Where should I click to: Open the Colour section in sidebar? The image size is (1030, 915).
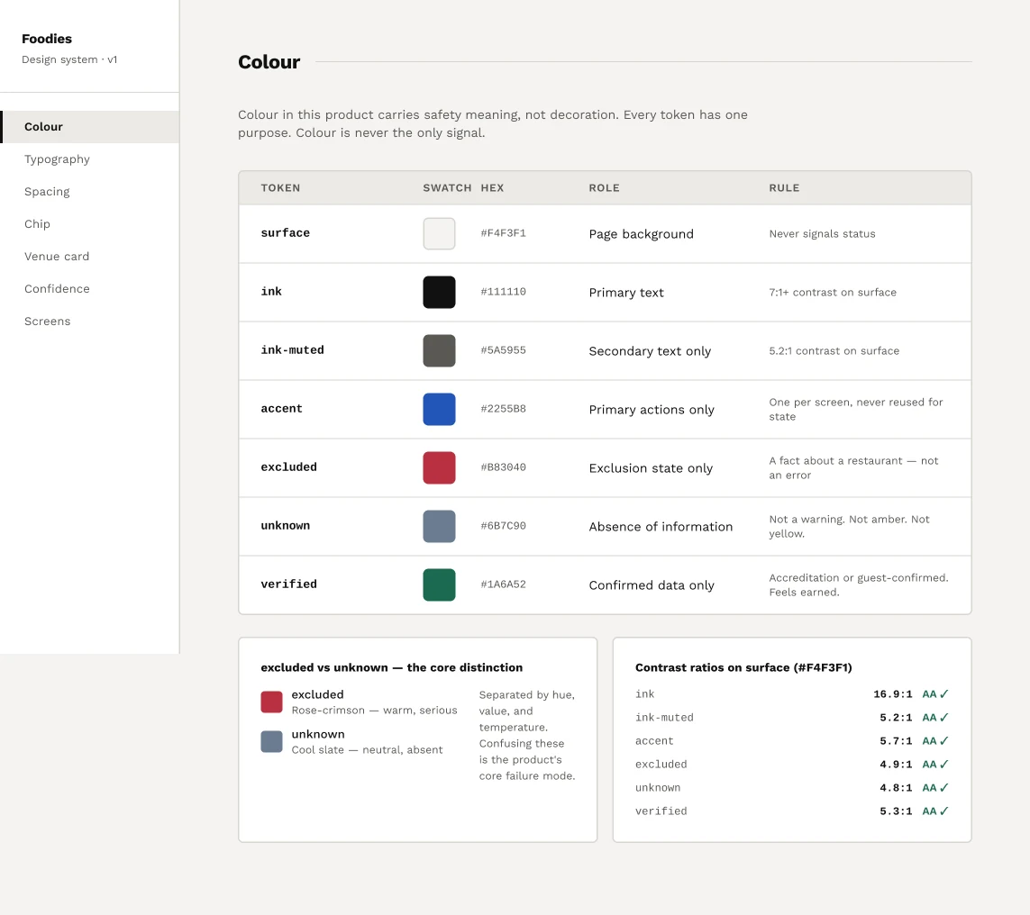90,127
